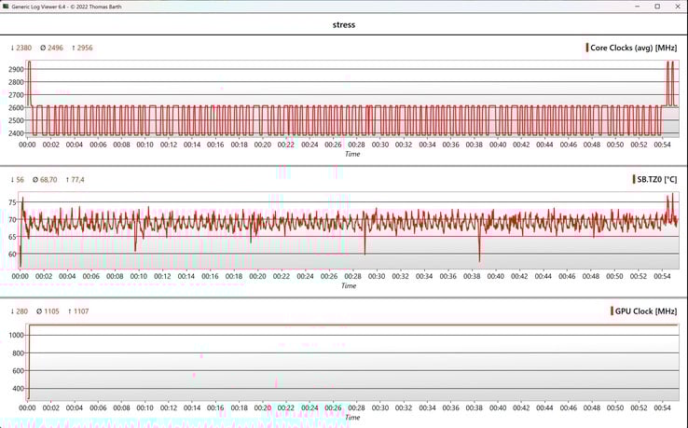The height and width of the screenshot is (428, 688).
Task: Click the 00:38 tick in SB.TZ0 chart
Action: [x=472, y=276]
